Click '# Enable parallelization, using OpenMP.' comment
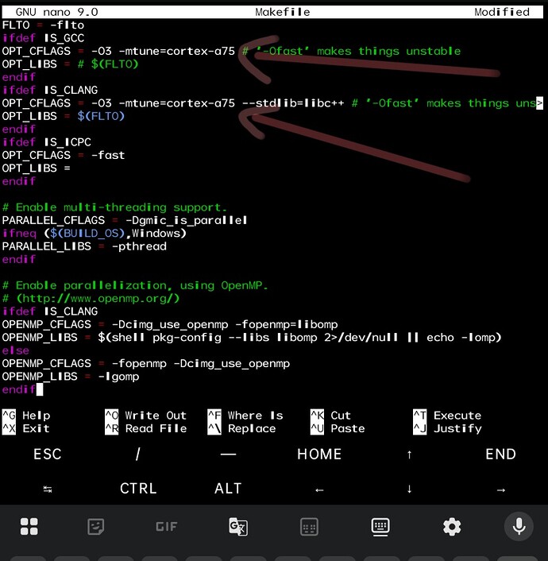548x561 pixels. 135,285
